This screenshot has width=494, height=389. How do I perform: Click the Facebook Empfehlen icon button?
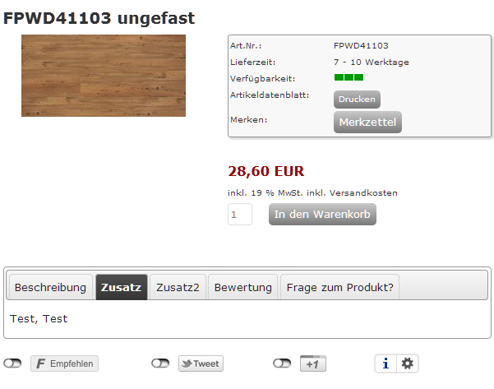[x=64, y=364]
